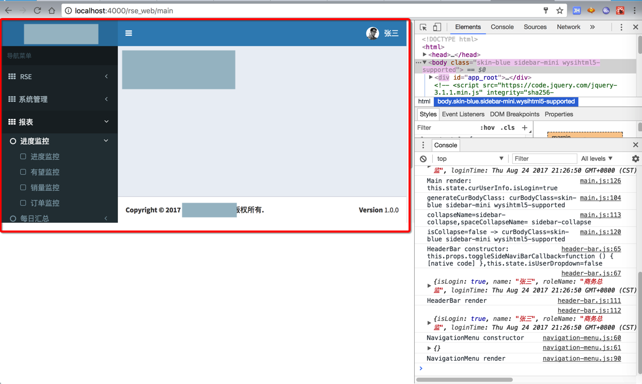Add new style rule with plus icon

(525, 128)
